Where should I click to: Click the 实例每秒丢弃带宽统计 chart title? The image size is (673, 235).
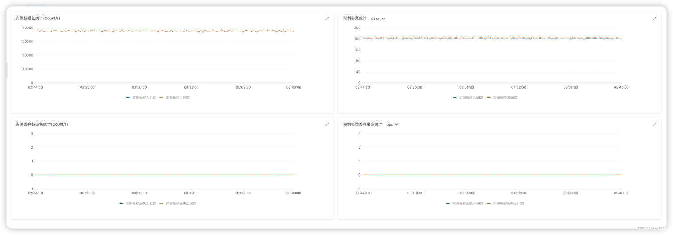(362, 124)
